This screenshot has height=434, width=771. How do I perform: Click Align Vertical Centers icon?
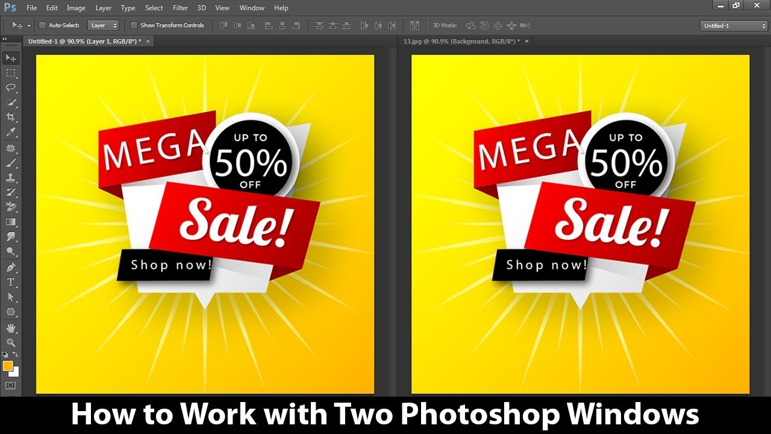tap(237, 25)
